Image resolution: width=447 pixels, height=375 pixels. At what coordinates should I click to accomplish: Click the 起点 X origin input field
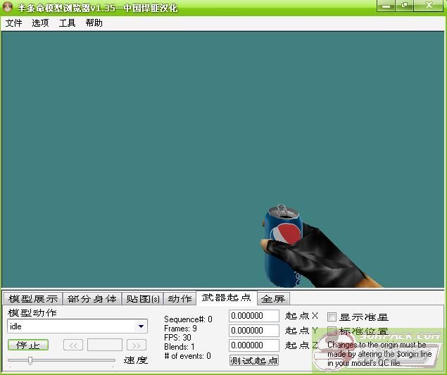(254, 316)
